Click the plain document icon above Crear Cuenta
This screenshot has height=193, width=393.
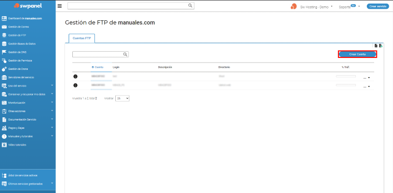coord(376,45)
